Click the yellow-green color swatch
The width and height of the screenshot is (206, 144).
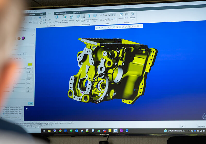30,64
